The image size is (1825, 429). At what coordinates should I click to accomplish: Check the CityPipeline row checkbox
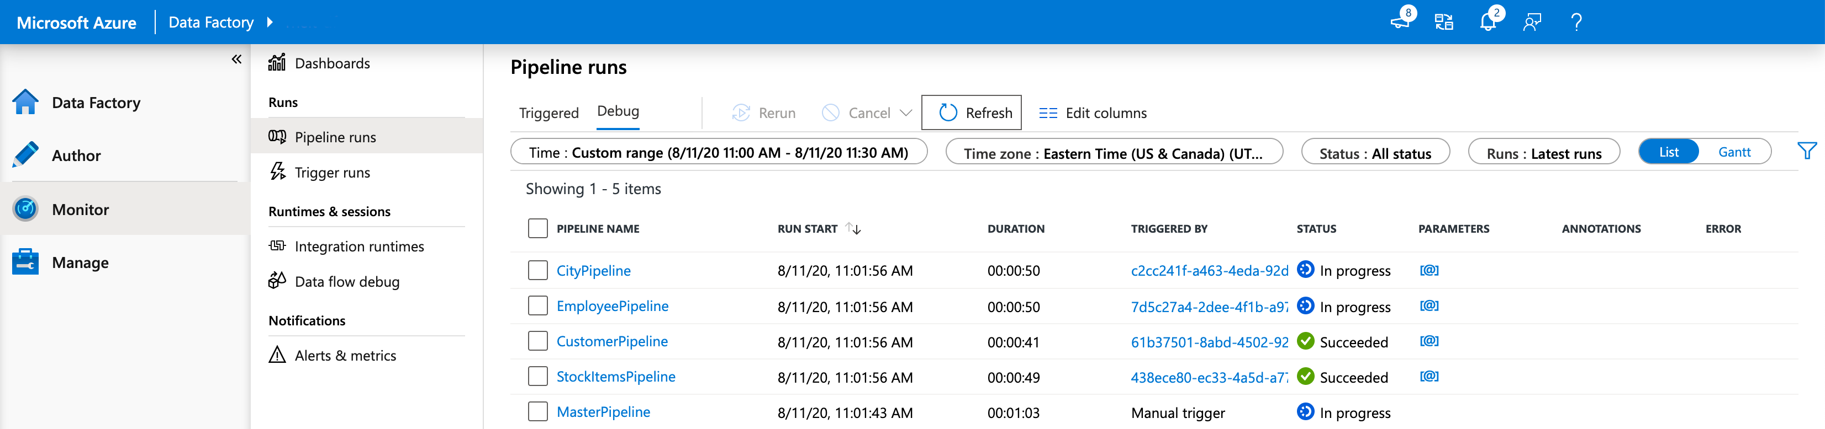pos(538,270)
